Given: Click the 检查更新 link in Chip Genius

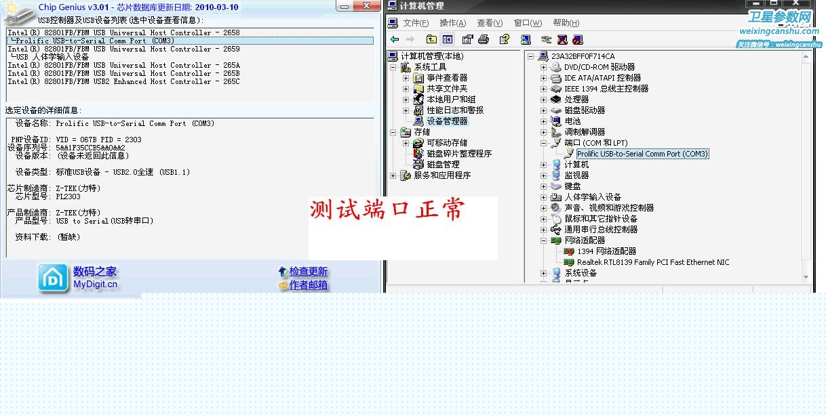Looking at the screenshot, I should pyautogui.click(x=308, y=272).
